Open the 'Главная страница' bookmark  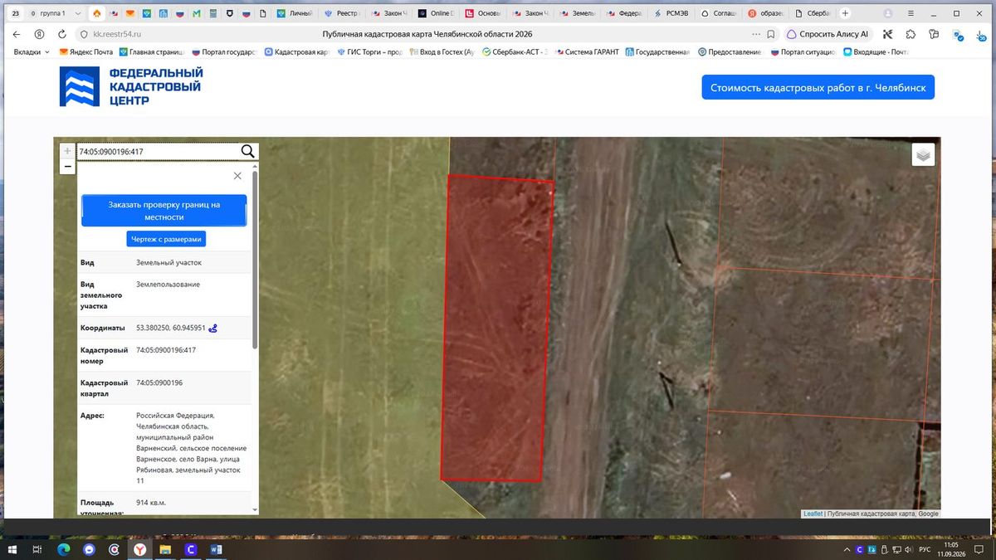pos(153,52)
